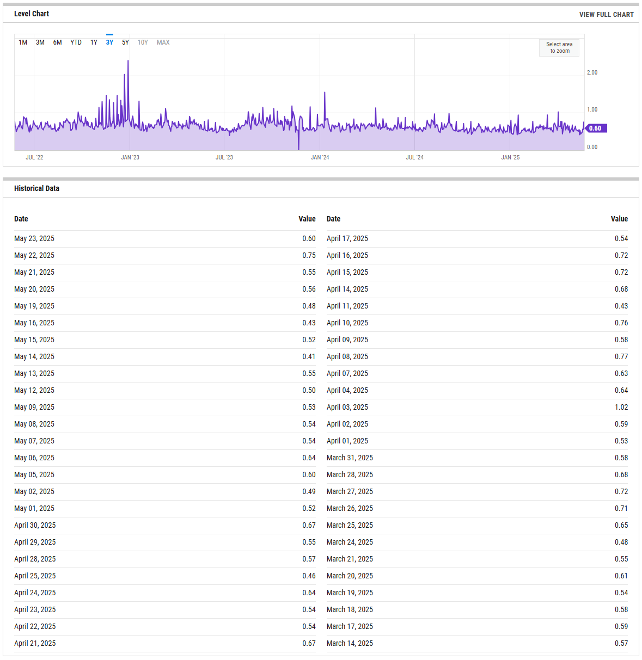The width and height of the screenshot is (642, 660).
Task: Click the April 30, 2025 date
Action: coord(35,525)
